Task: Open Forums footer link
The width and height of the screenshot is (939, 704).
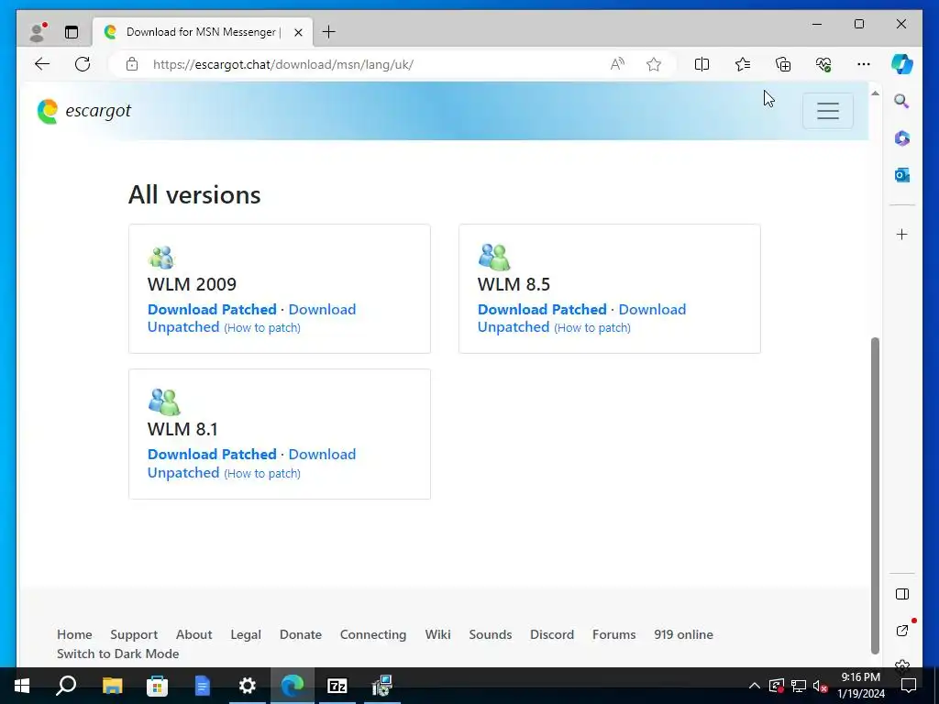Action: [613, 634]
